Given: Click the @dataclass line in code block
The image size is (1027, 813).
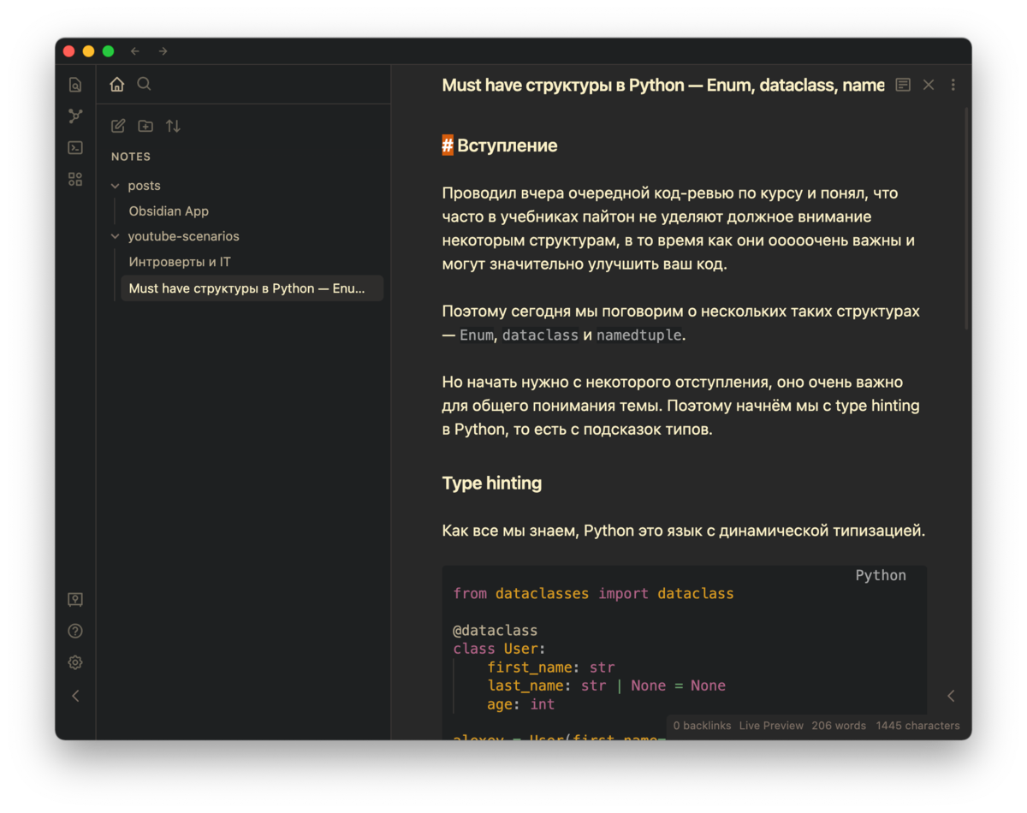Looking at the screenshot, I should [496, 631].
